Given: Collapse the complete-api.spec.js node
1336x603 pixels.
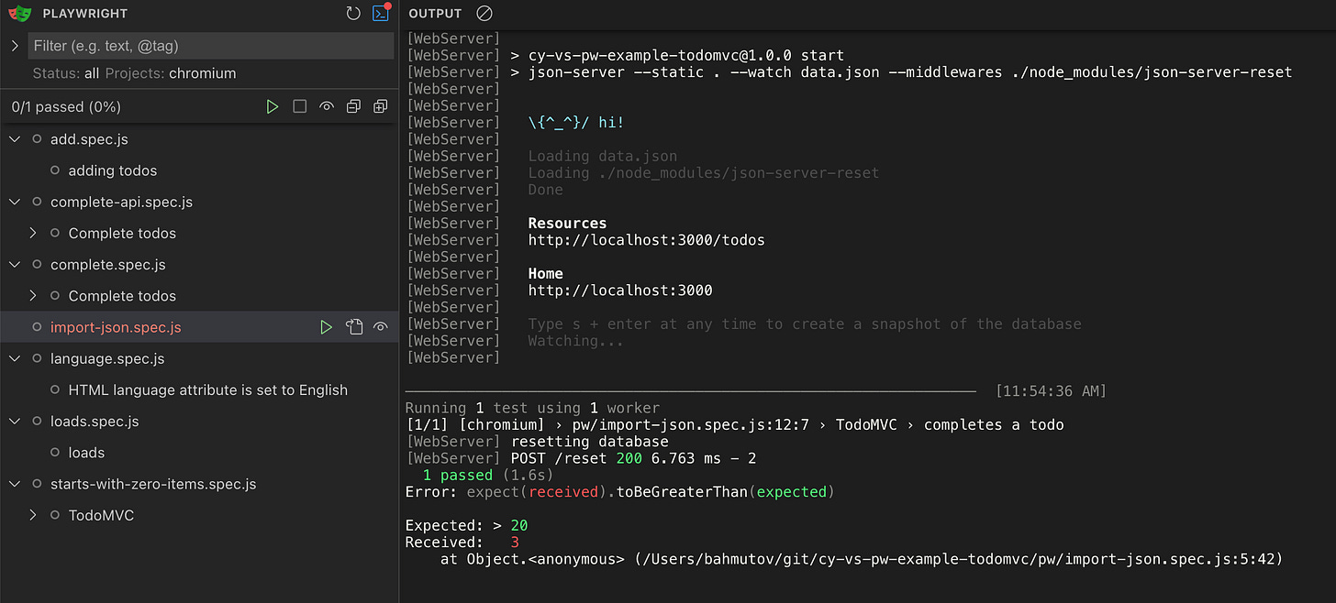Looking at the screenshot, I should [15, 202].
